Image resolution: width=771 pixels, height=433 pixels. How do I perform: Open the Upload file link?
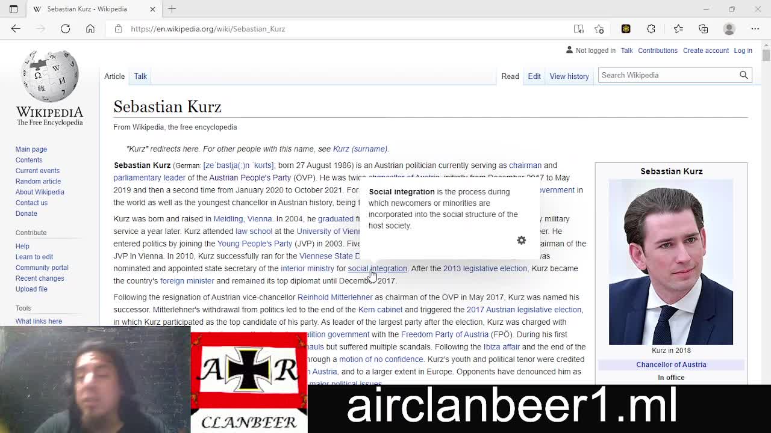(x=31, y=289)
